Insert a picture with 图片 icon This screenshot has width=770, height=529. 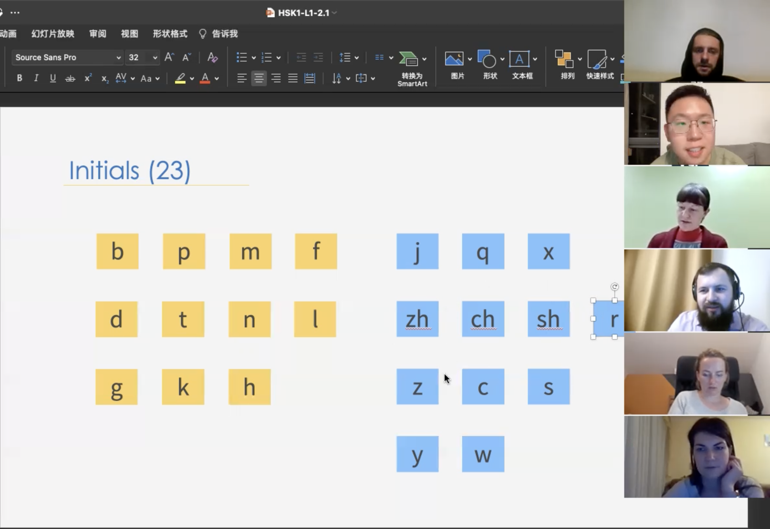coord(454,59)
